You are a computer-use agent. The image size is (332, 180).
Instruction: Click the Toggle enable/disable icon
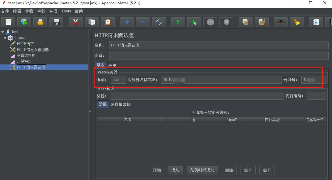[x=159, y=22]
